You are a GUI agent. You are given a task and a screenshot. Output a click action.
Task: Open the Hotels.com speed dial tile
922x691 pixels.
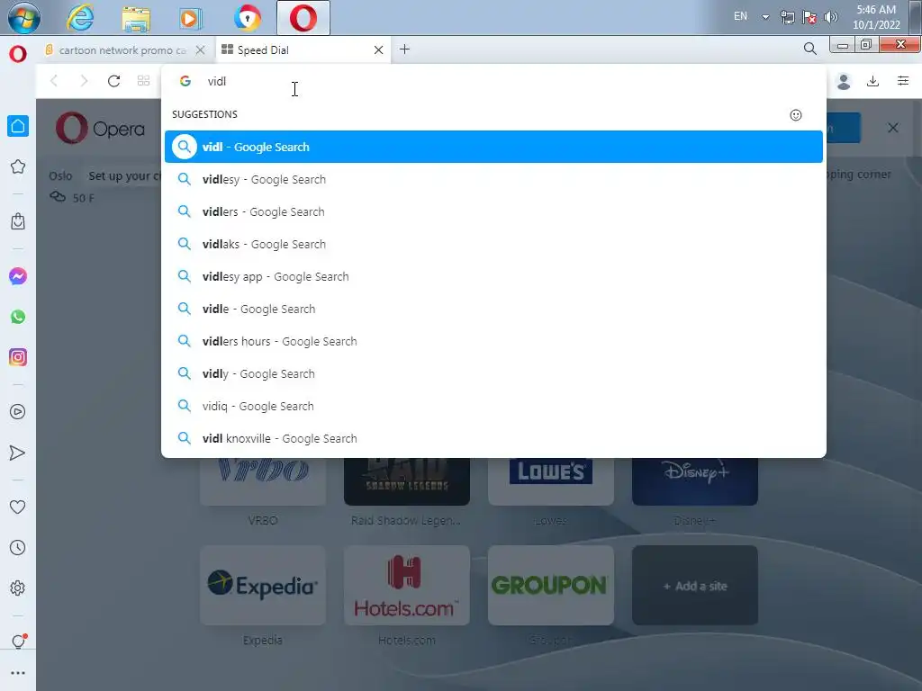click(407, 585)
